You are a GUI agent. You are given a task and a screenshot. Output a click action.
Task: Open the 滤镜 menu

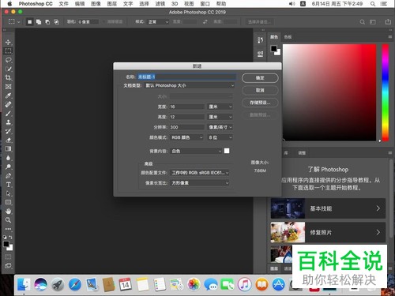(x=160, y=4)
